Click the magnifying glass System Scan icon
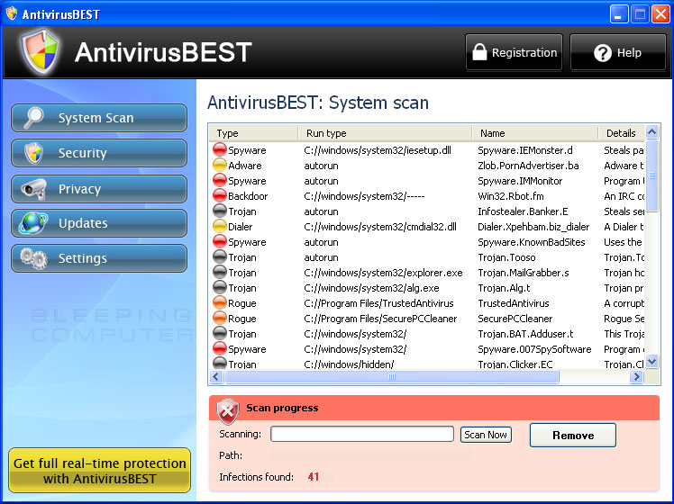Viewport: 674px width, 504px height. point(34,118)
